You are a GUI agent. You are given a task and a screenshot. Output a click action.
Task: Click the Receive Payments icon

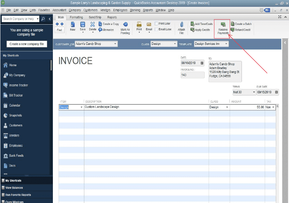click(223, 25)
